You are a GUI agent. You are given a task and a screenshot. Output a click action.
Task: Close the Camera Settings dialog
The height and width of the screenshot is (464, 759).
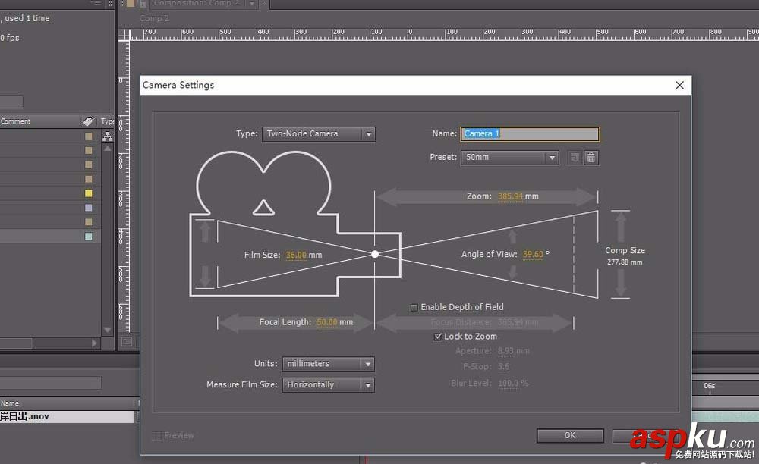coord(679,85)
